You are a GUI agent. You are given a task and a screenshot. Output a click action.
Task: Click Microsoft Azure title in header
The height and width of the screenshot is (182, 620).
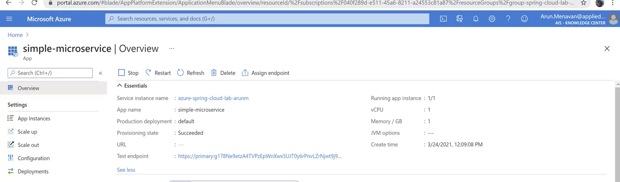(49, 19)
